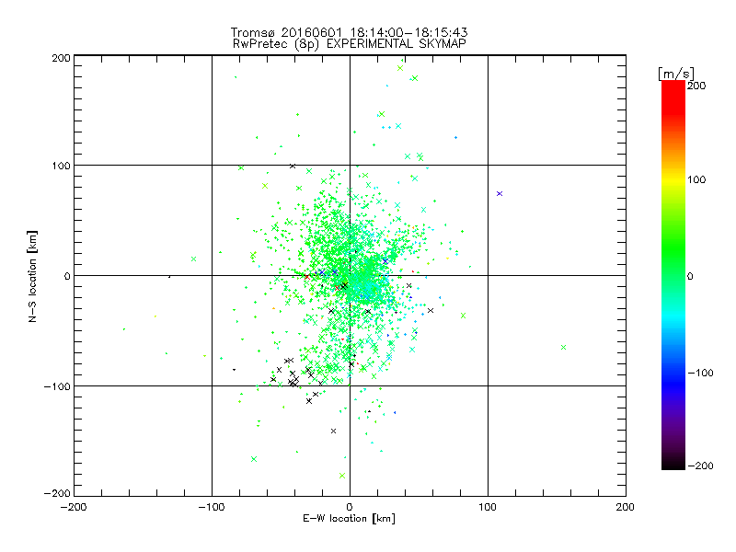The width and height of the screenshot is (736, 552).
Task: Click the y-axis tick label '100'
Action: click(x=61, y=166)
